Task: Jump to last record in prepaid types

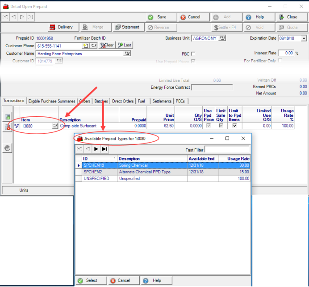Action: click(x=104, y=149)
